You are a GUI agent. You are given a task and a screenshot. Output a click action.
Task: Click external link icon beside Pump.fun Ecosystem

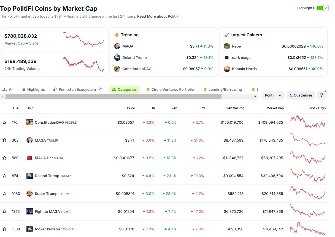[100, 89]
